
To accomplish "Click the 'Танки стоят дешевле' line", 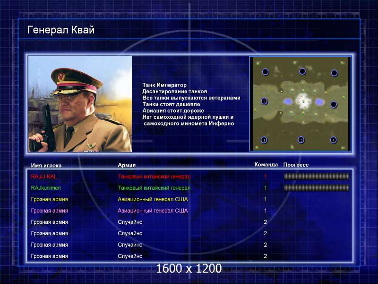I will [171, 104].
